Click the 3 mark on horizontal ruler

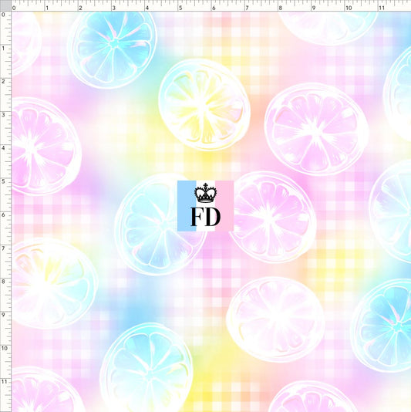click(x=113, y=8)
